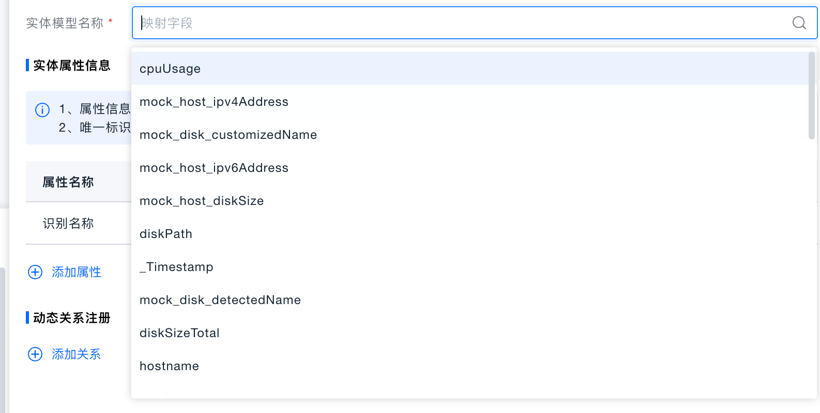Pick mock_disk_customizedName from the list

(228, 135)
